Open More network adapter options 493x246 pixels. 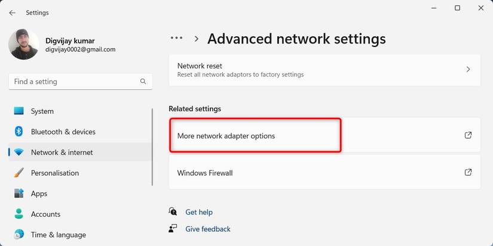coord(325,135)
